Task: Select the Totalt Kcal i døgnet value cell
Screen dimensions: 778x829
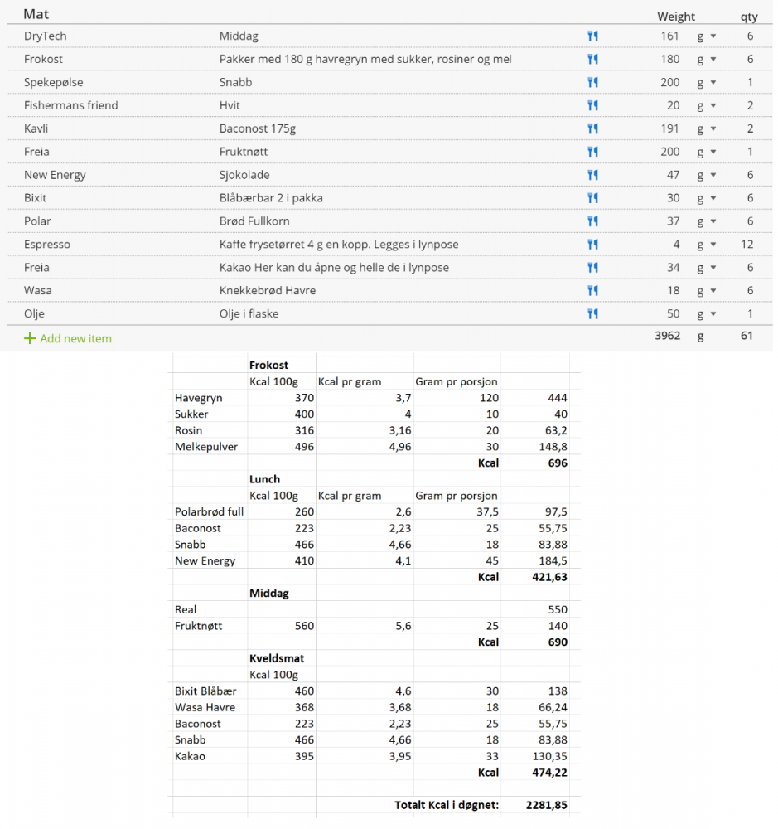Action: (546, 805)
